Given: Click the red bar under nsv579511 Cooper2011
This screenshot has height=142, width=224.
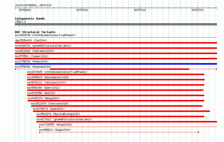Looking at the screenshot, I should tap(116, 59).
